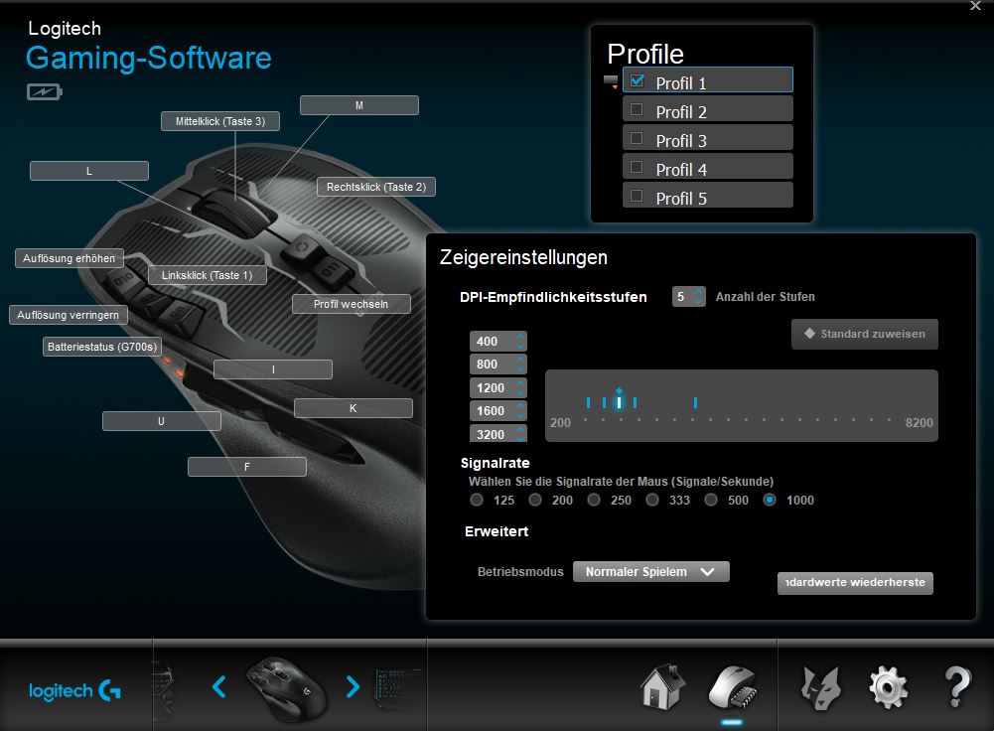994x731 pixels.
Task: Open settings gear icon
Action: click(x=888, y=687)
